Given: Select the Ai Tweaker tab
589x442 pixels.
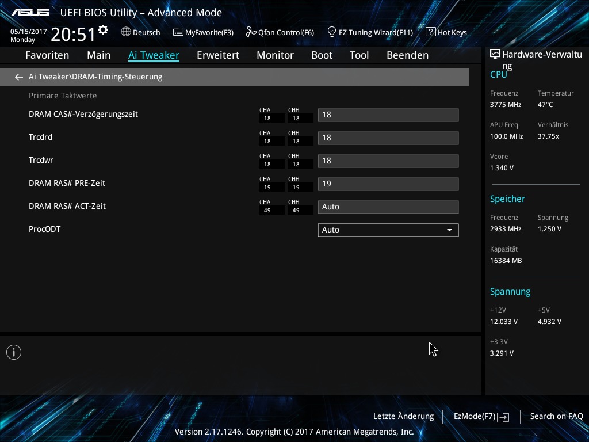Looking at the screenshot, I should [x=154, y=55].
